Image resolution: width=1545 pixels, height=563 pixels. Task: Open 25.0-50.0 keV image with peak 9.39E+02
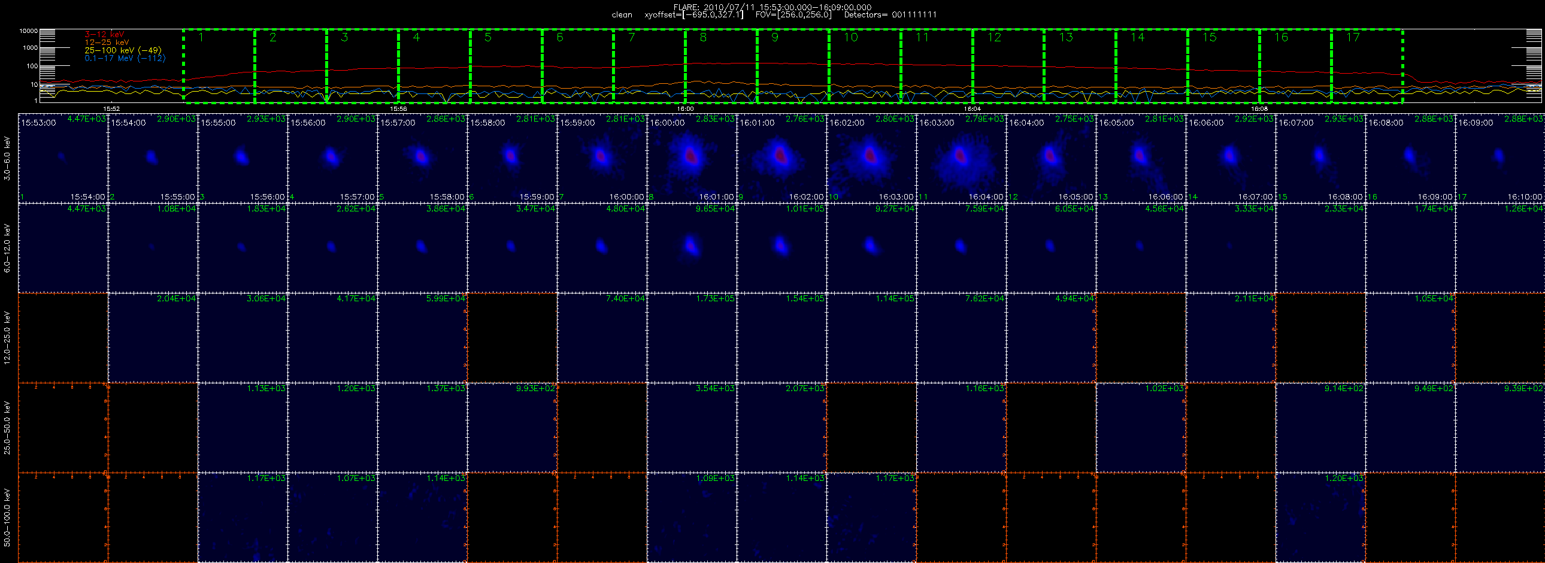[x=1500, y=428]
